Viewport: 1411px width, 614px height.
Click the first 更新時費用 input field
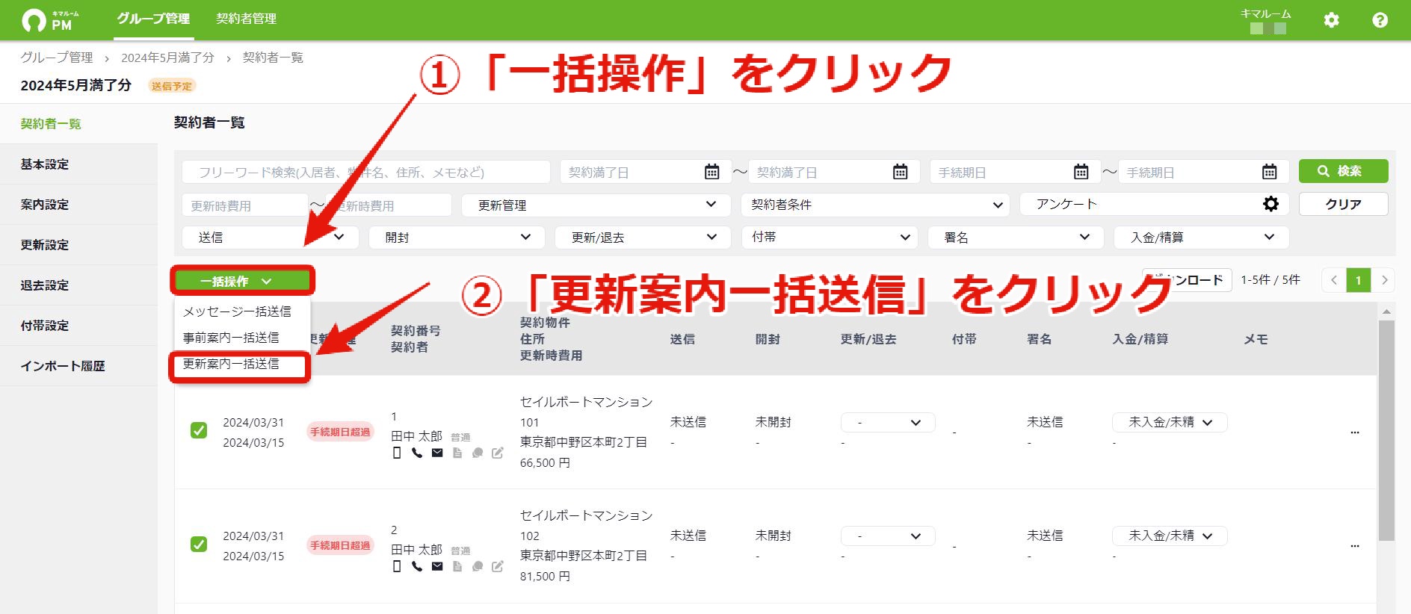245,205
